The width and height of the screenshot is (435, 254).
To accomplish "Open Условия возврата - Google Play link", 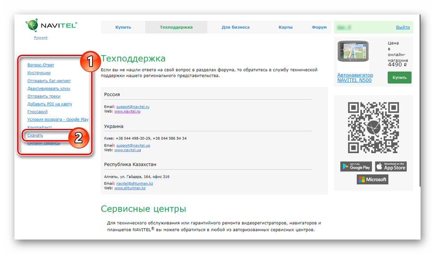I will pos(58,119).
